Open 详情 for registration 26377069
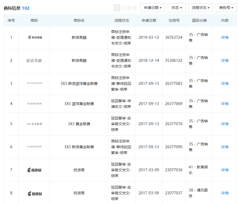 pos(225,104)
